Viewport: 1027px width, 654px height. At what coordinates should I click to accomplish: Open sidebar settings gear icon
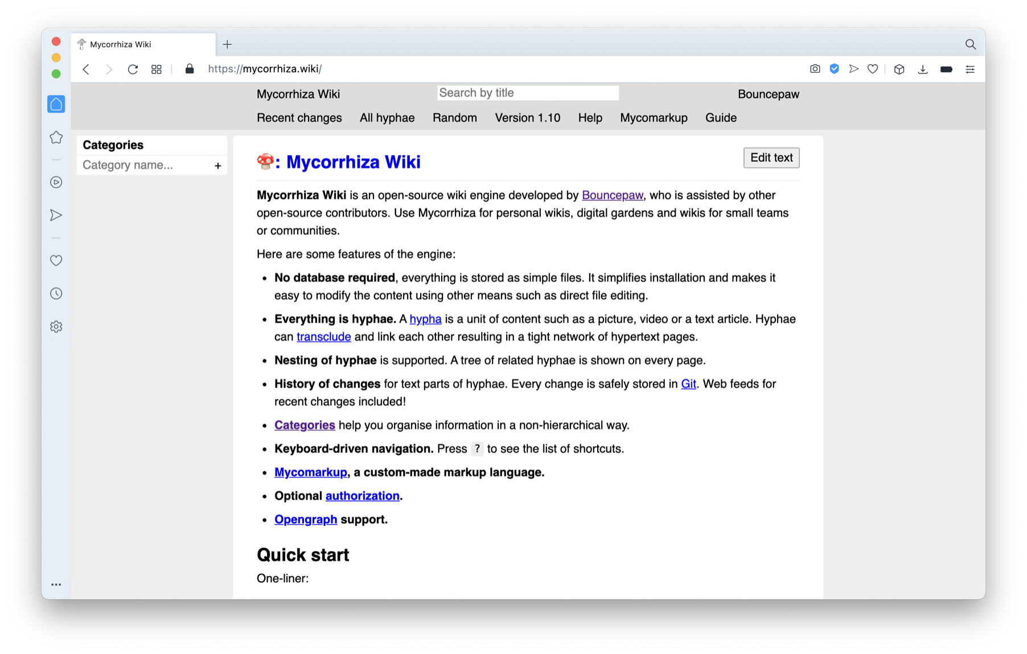[x=56, y=327]
